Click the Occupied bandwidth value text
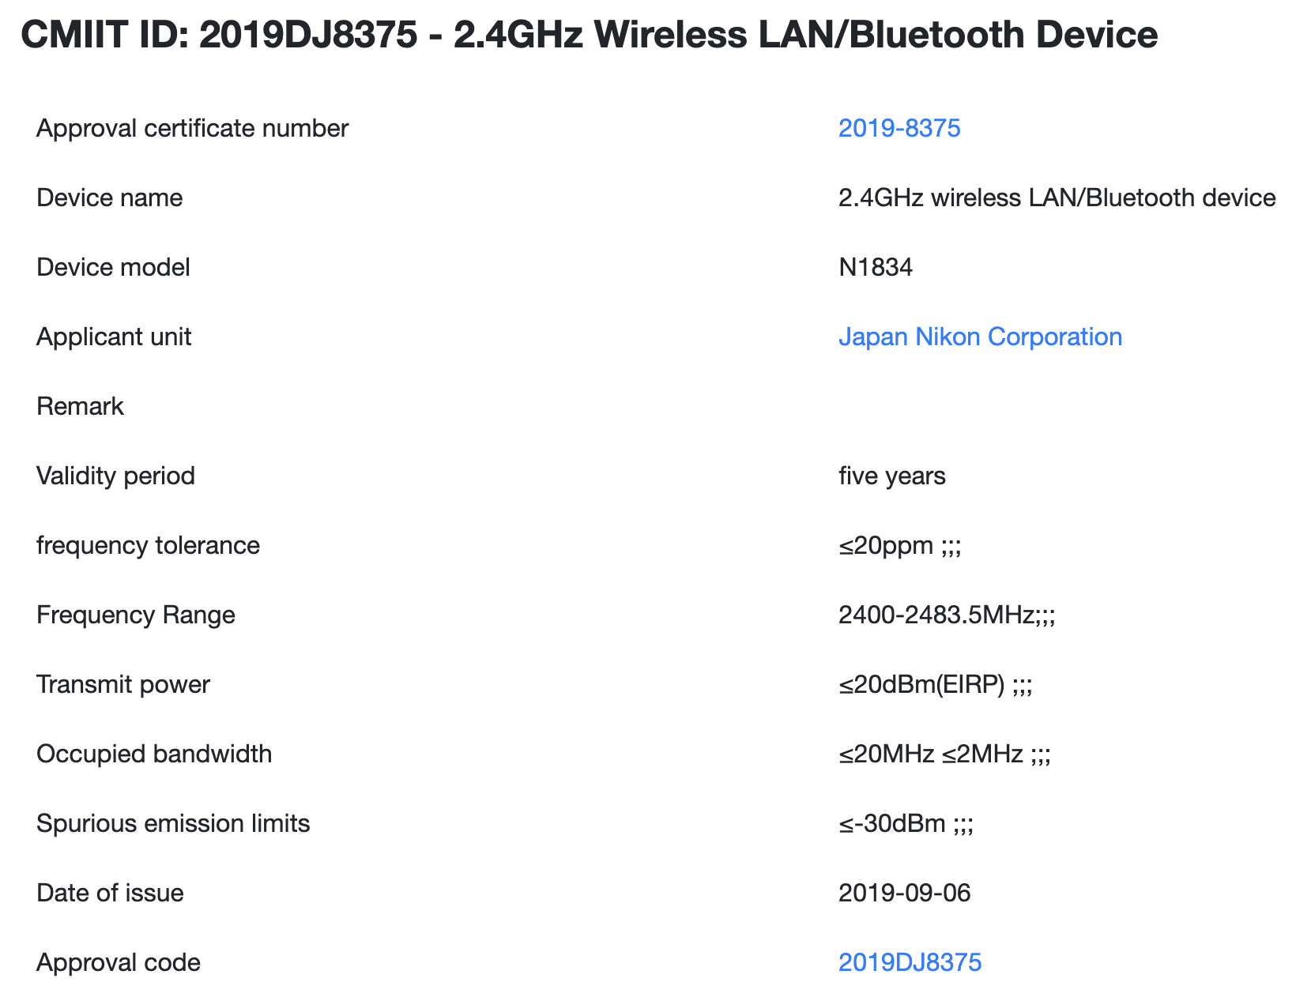Viewport: 1296px width, 997px height. (x=944, y=754)
